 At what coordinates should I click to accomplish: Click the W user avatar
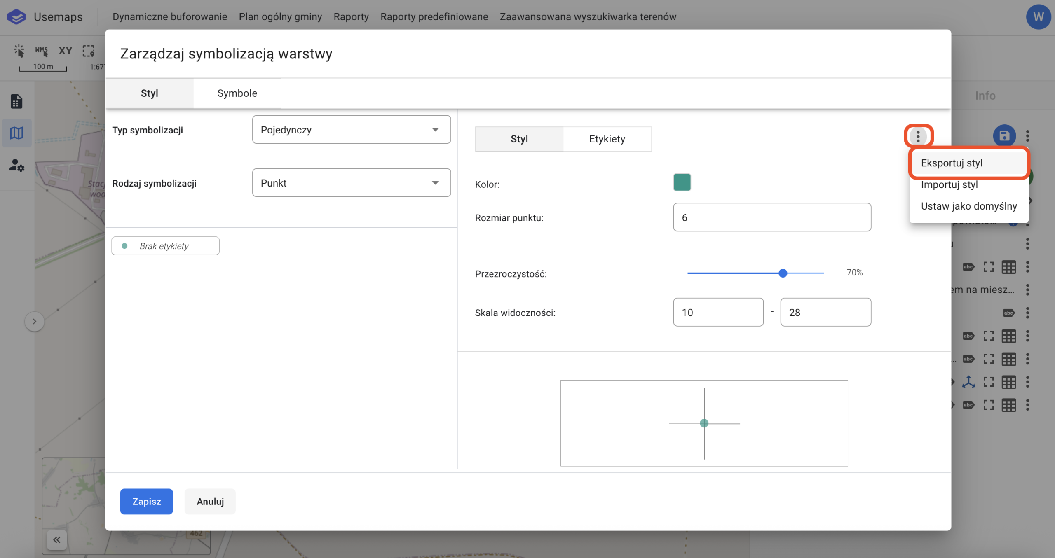[x=1038, y=17]
